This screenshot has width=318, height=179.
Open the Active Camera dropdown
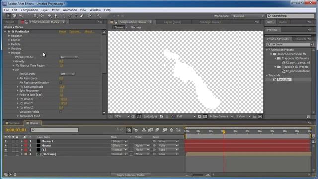[x=221, y=116]
